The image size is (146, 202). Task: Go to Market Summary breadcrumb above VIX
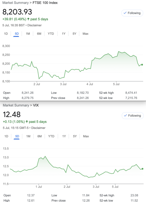click(16, 105)
